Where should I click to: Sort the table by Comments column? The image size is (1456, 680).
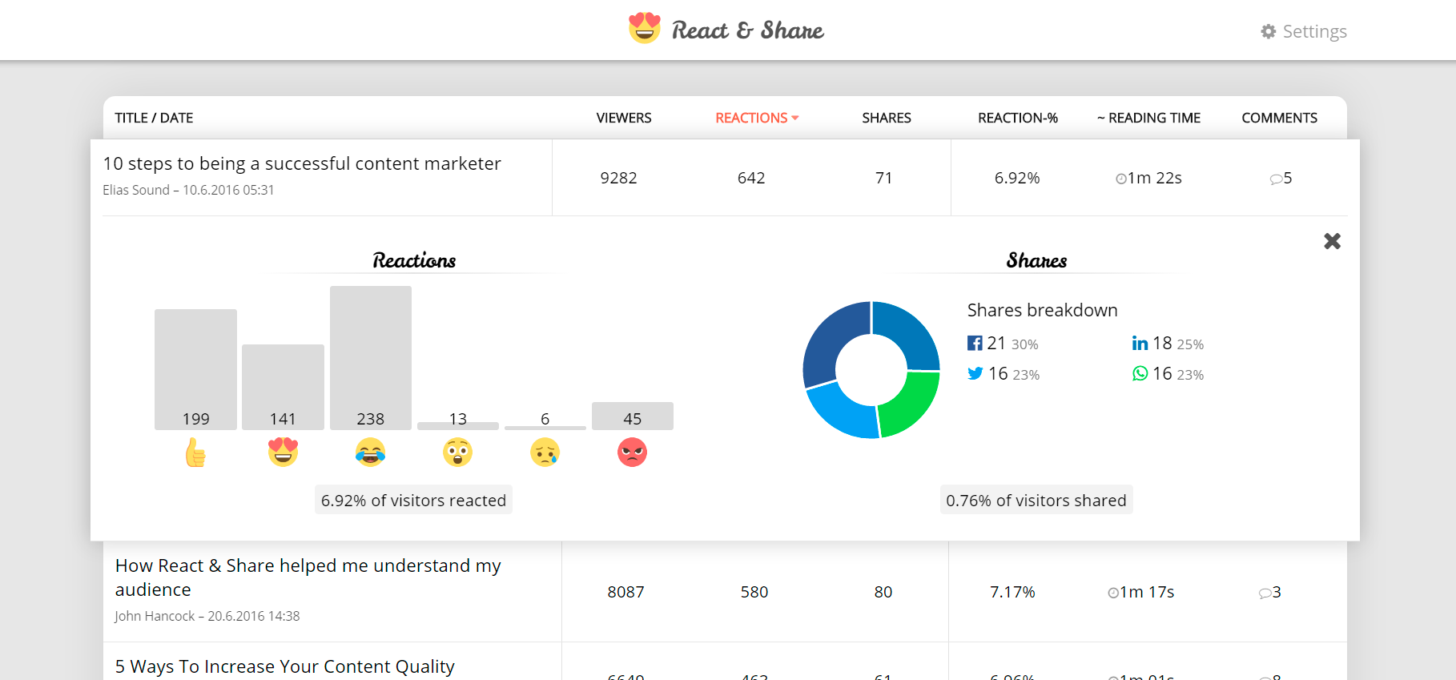(1279, 118)
